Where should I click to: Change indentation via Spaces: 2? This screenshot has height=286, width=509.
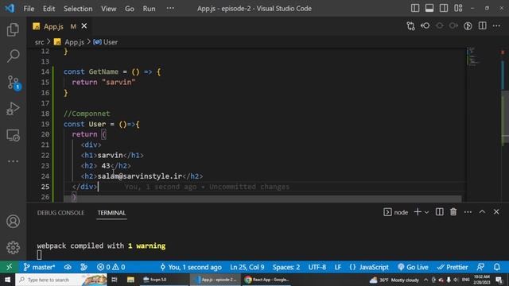[x=286, y=267]
